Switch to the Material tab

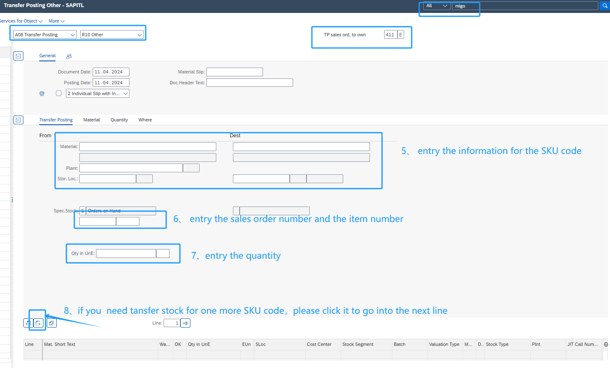(91, 120)
